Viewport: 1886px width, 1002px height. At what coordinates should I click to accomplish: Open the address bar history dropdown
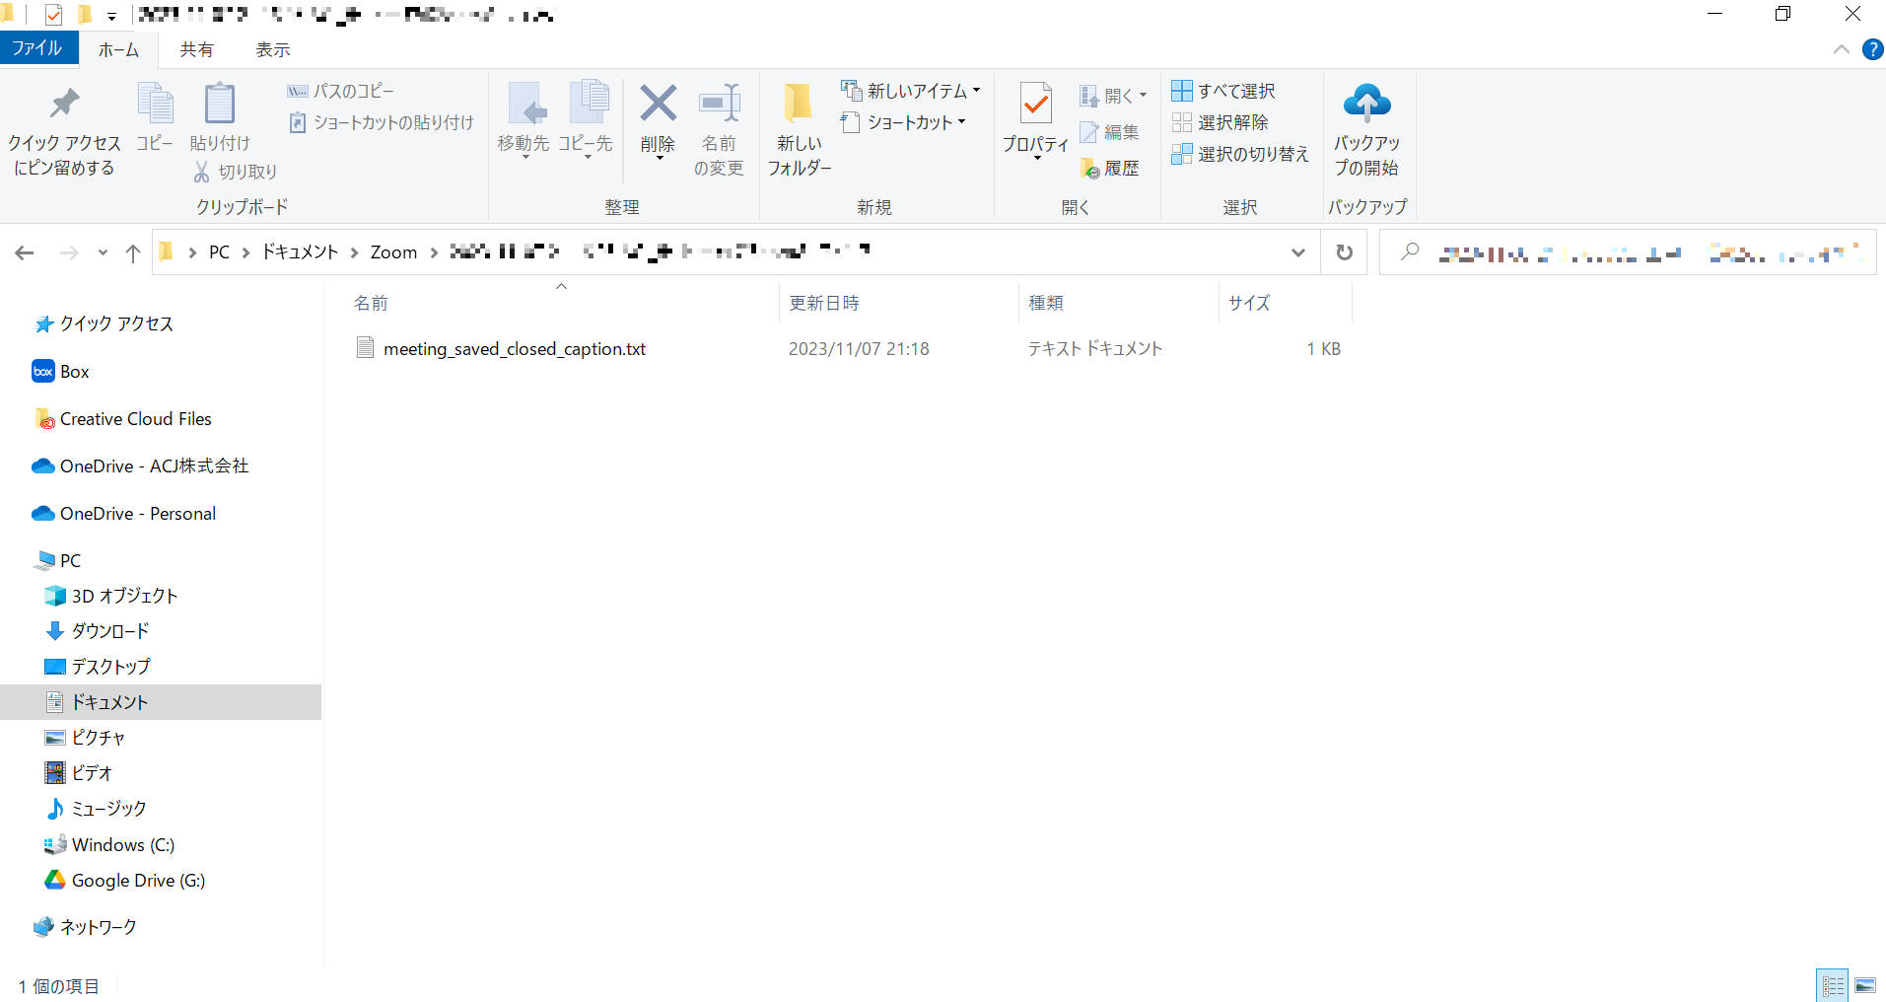tap(1298, 252)
